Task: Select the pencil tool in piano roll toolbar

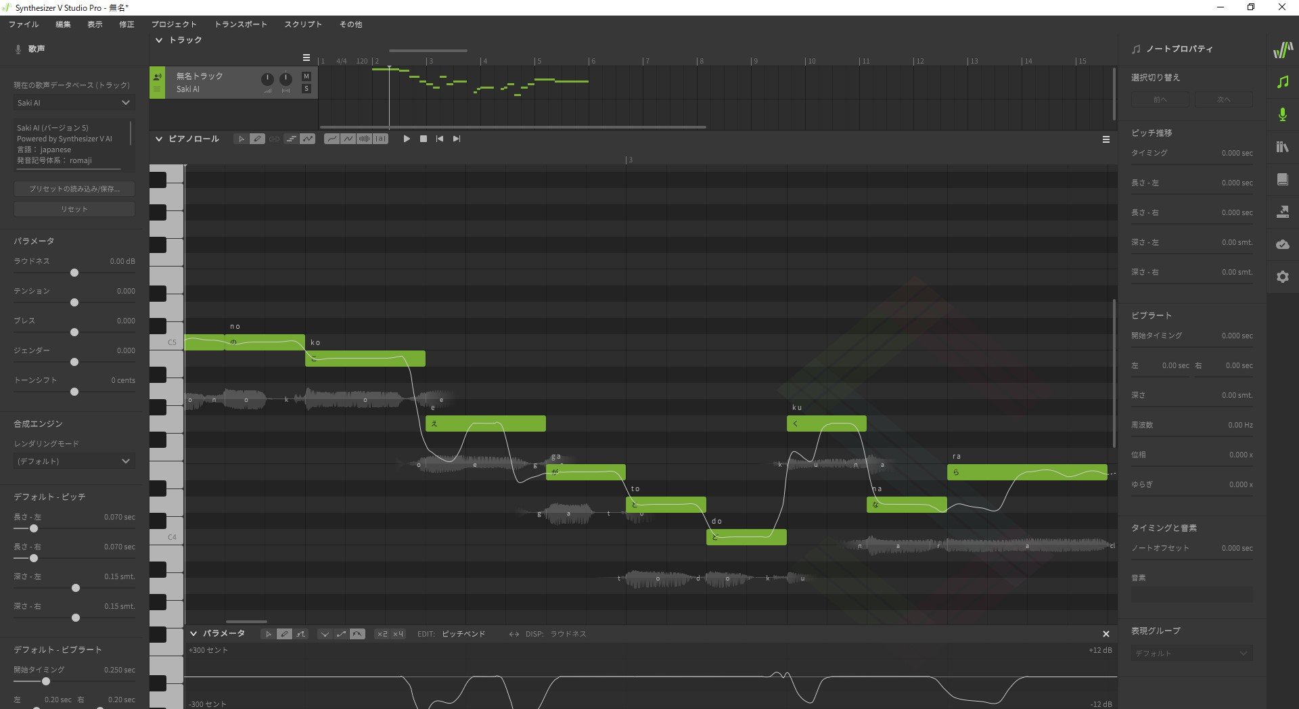Action: (x=257, y=139)
